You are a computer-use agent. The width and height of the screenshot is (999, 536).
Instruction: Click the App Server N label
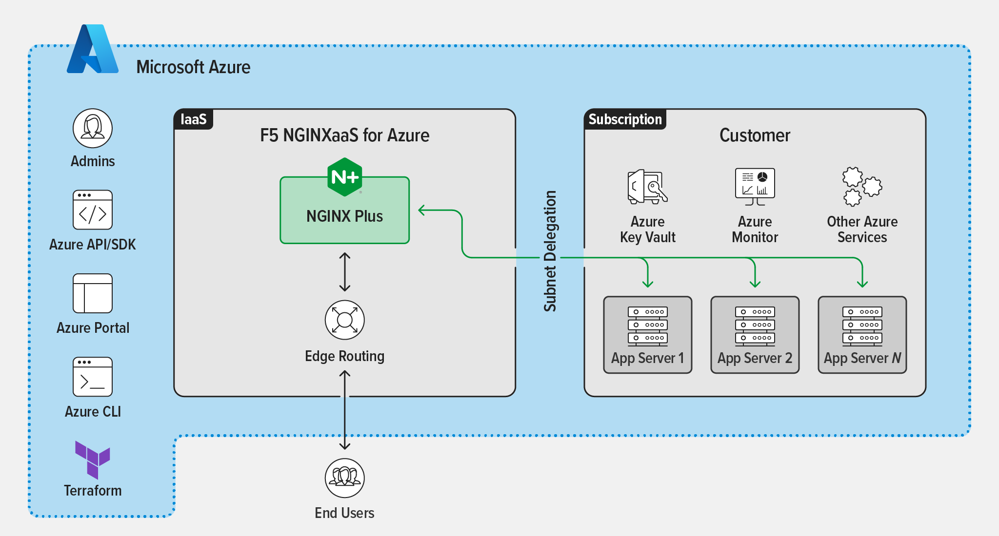(x=862, y=358)
